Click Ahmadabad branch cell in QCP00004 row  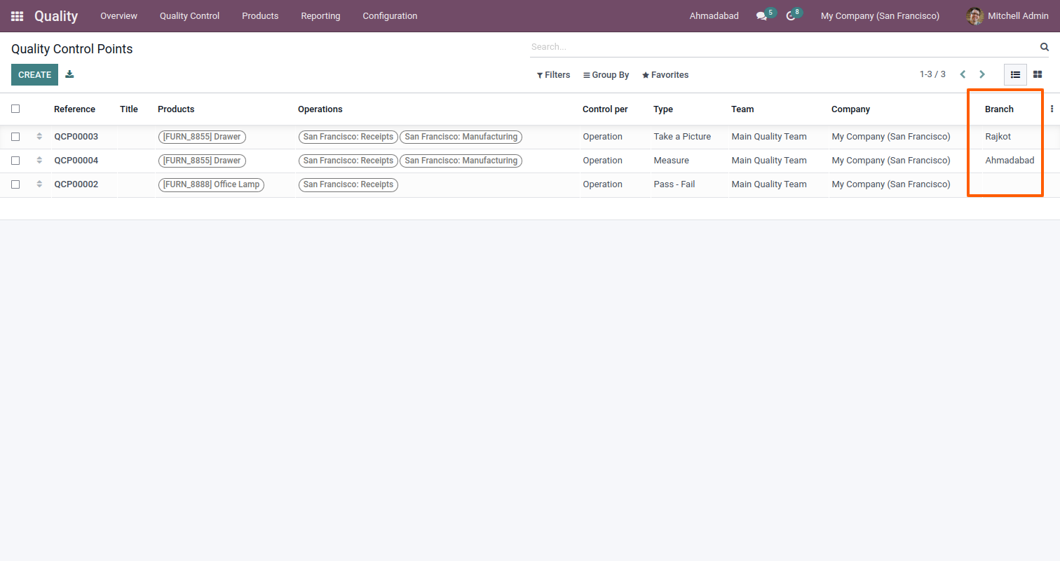pos(1010,161)
